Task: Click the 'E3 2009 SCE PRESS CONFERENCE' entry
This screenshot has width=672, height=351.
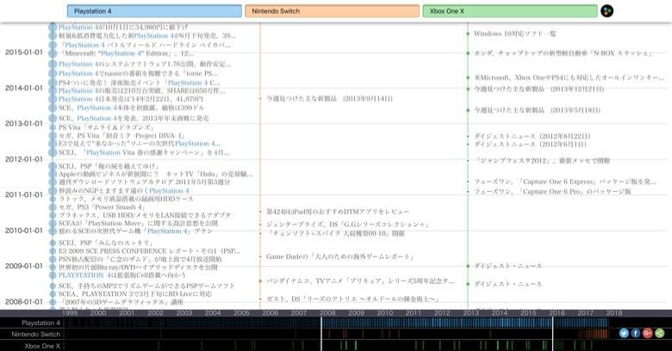Action: click(x=149, y=251)
